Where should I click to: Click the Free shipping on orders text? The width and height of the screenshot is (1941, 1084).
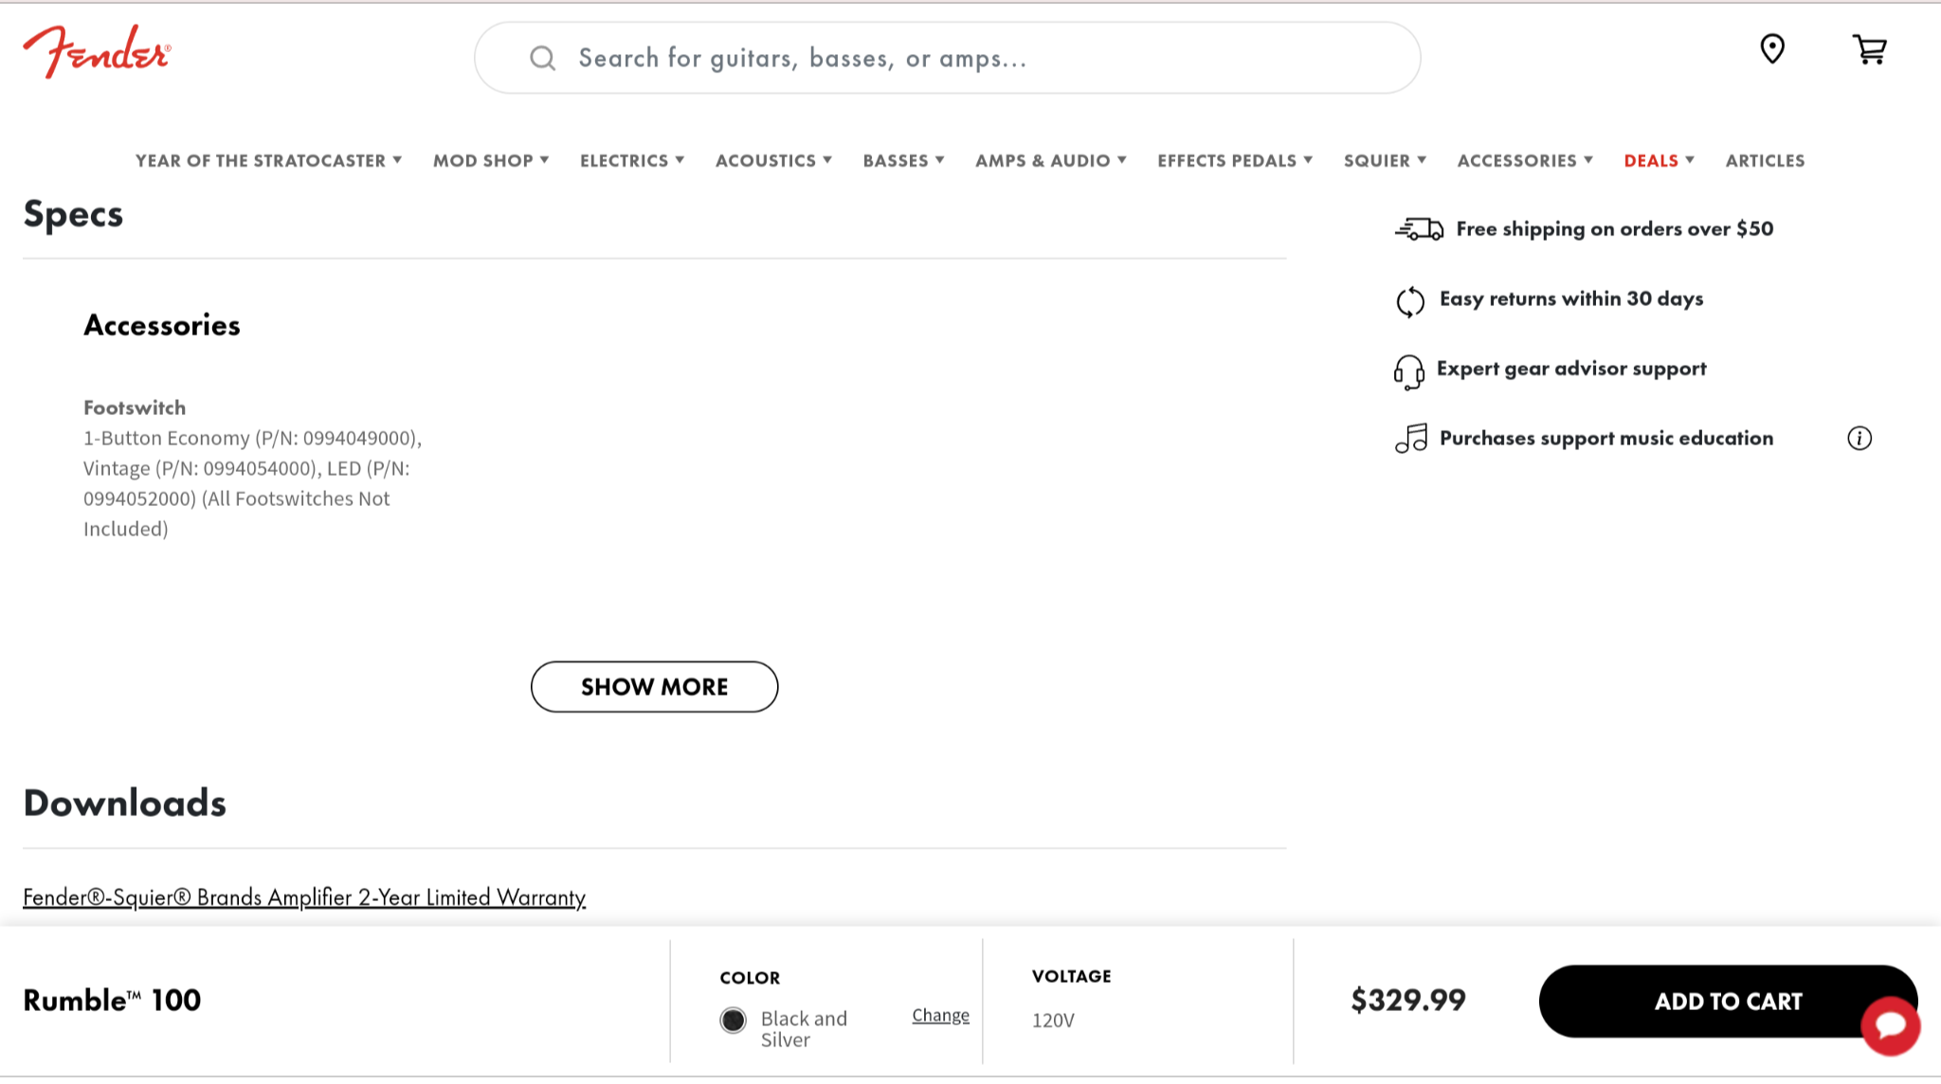pyautogui.click(x=1614, y=229)
